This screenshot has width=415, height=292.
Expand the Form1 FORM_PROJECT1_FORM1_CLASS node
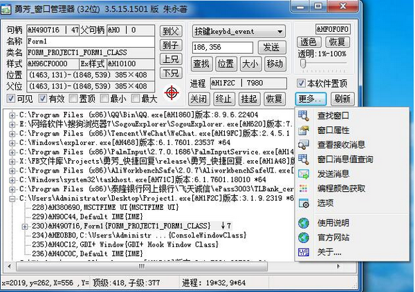[x=25, y=226]
